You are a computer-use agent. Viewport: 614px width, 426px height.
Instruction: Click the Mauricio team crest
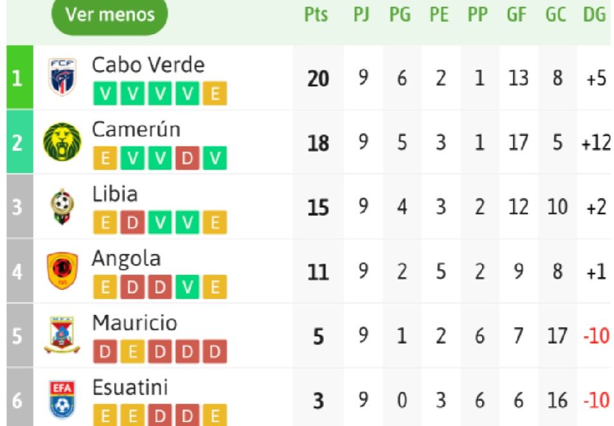pyautogui.click(x=62, y=335)
